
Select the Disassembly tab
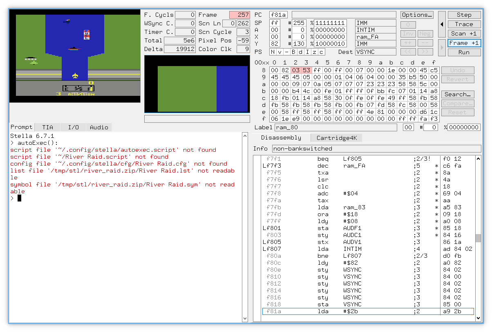tap(281, 137)
